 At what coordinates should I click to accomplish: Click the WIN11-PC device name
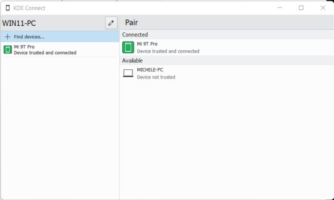click(19, 23)
